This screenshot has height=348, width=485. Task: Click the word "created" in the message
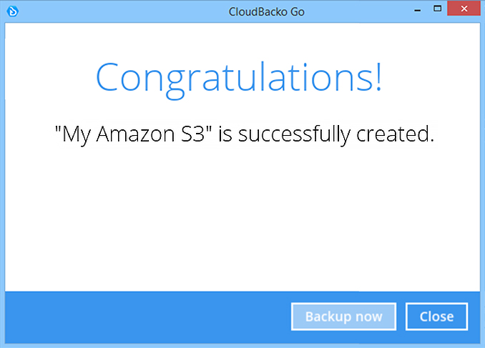393,134
